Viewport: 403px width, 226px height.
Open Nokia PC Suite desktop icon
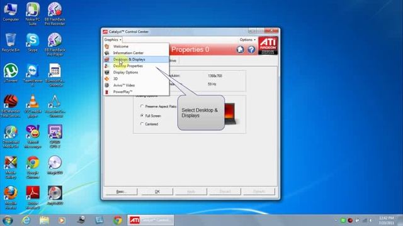[33, 14]
